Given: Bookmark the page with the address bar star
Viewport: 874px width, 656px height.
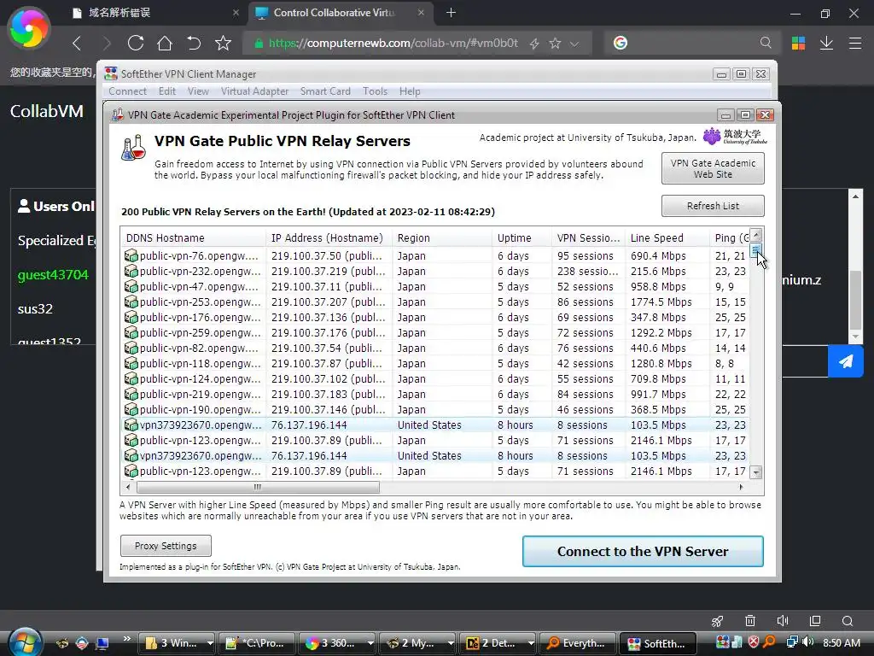Looking at the screenshot, I should click(x=555, y=43).
